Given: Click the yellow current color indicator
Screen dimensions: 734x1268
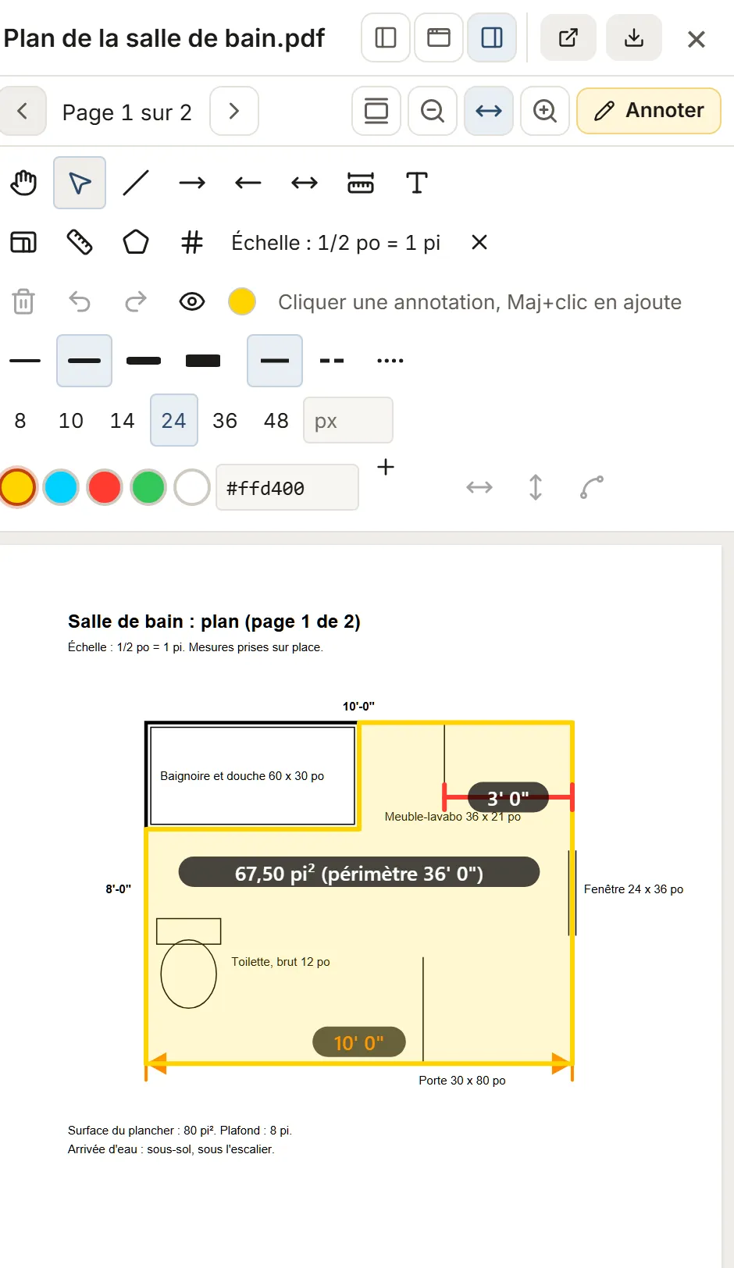Looking at the screenshot, I should click(242, 301).
